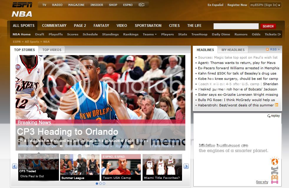The height and width of the screenshot is (188, 289).
Task: Click the orange RSS feed icon
Action: click(267, 50)
